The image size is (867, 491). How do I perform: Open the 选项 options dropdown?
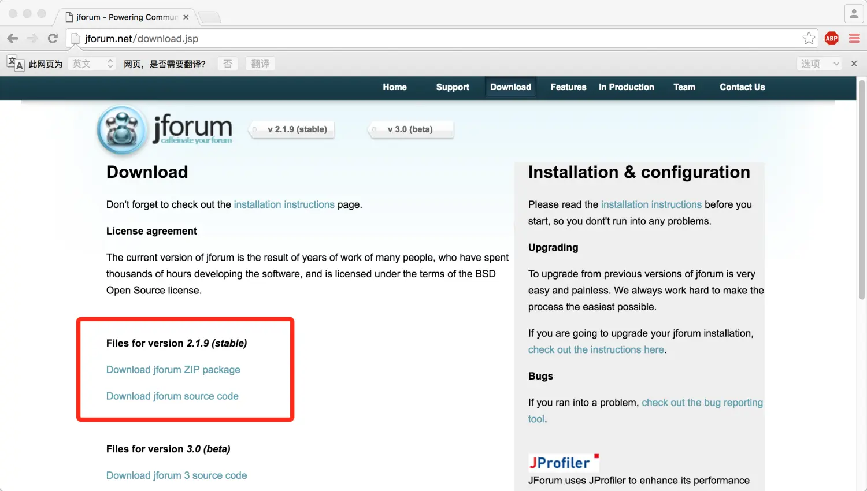819,64
